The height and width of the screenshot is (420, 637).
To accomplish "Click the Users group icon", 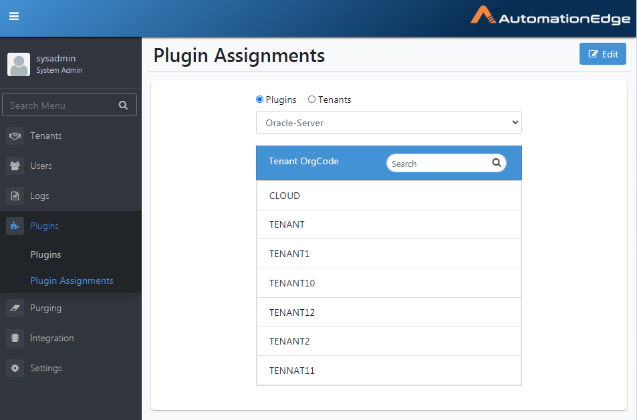I will click(15, 166).
